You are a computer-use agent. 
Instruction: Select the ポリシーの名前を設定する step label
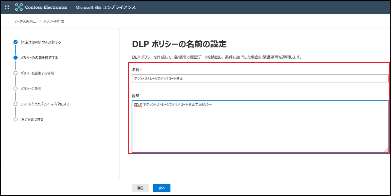[39, 58]
